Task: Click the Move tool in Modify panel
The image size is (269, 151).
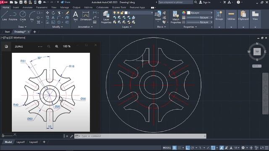Action: [47, 13]
